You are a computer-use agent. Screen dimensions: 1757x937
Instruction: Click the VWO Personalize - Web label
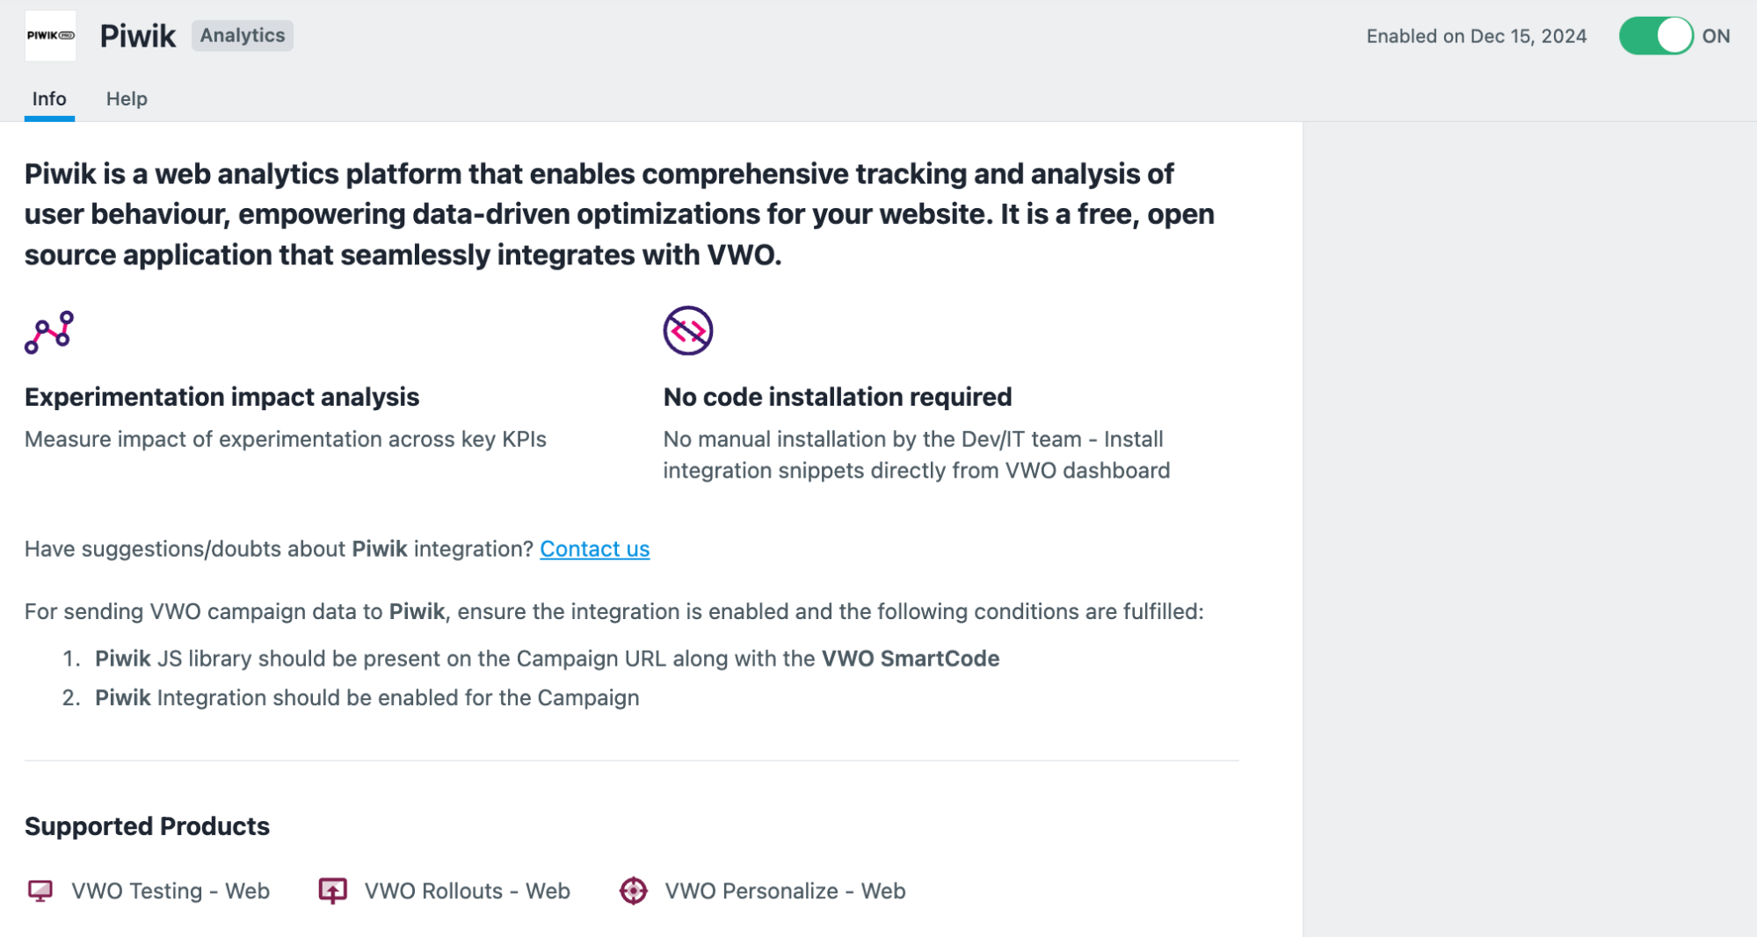[785, 890]
